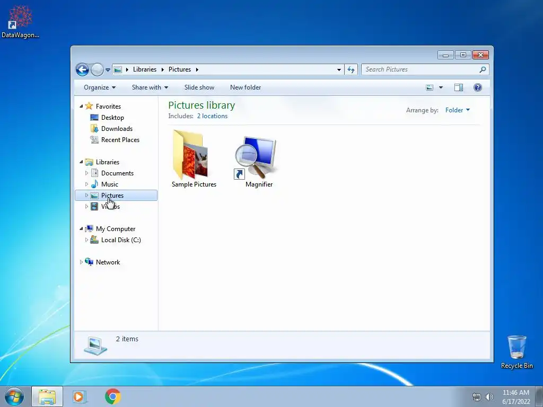Open the Recycle Bin on desktop
This screenshot has height=407, width=543.
(x=517, y=352)
